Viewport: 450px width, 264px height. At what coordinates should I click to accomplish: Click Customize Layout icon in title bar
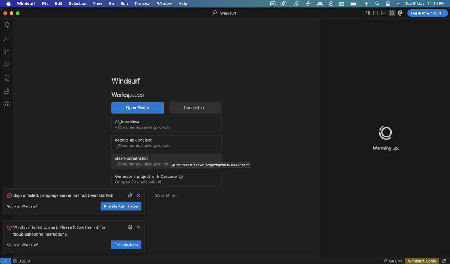tap(367, 13)
